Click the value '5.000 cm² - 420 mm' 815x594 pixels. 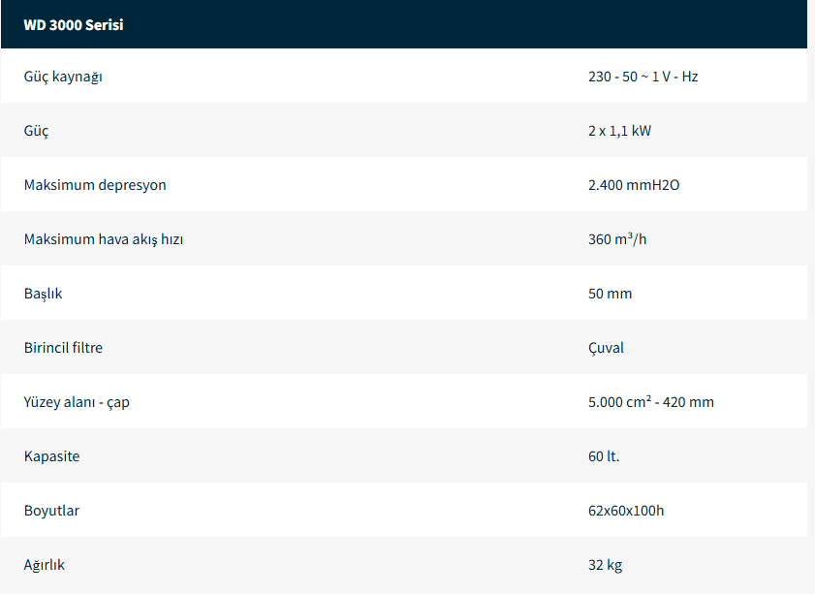tap(651, 402)
